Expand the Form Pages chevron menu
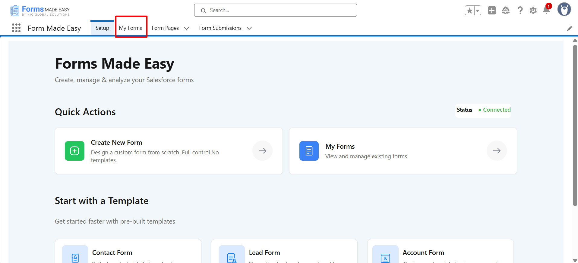 186,28
